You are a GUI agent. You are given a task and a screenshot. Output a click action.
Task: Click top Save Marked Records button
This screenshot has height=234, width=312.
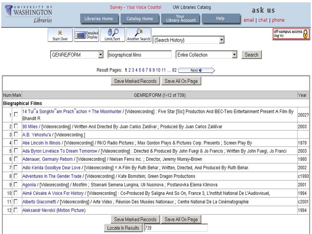135,81
